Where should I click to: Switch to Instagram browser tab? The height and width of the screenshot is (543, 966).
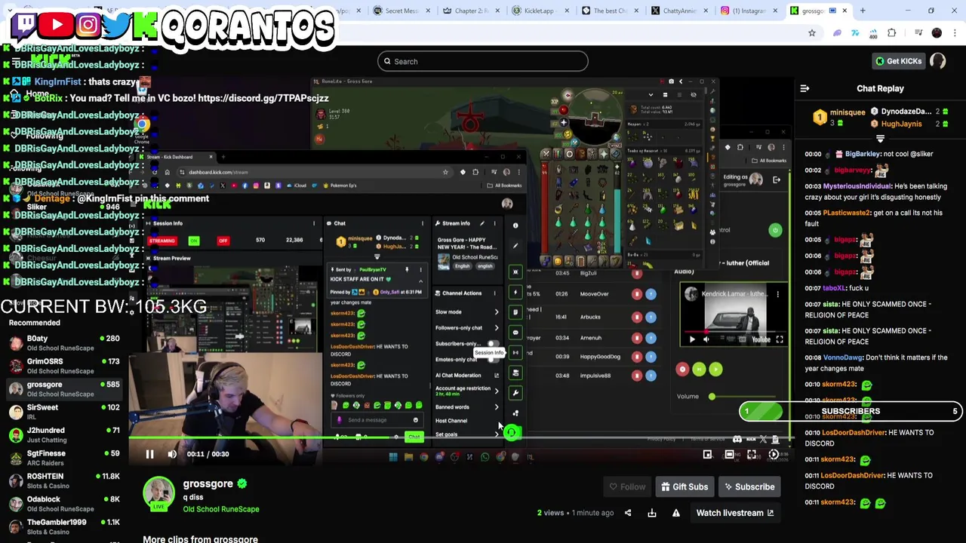pos(749,11)
